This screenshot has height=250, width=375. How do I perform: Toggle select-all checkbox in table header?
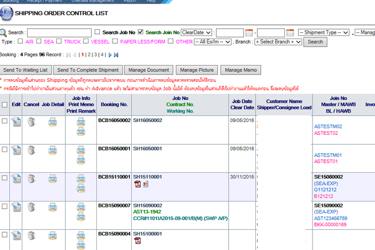[5, 105]
